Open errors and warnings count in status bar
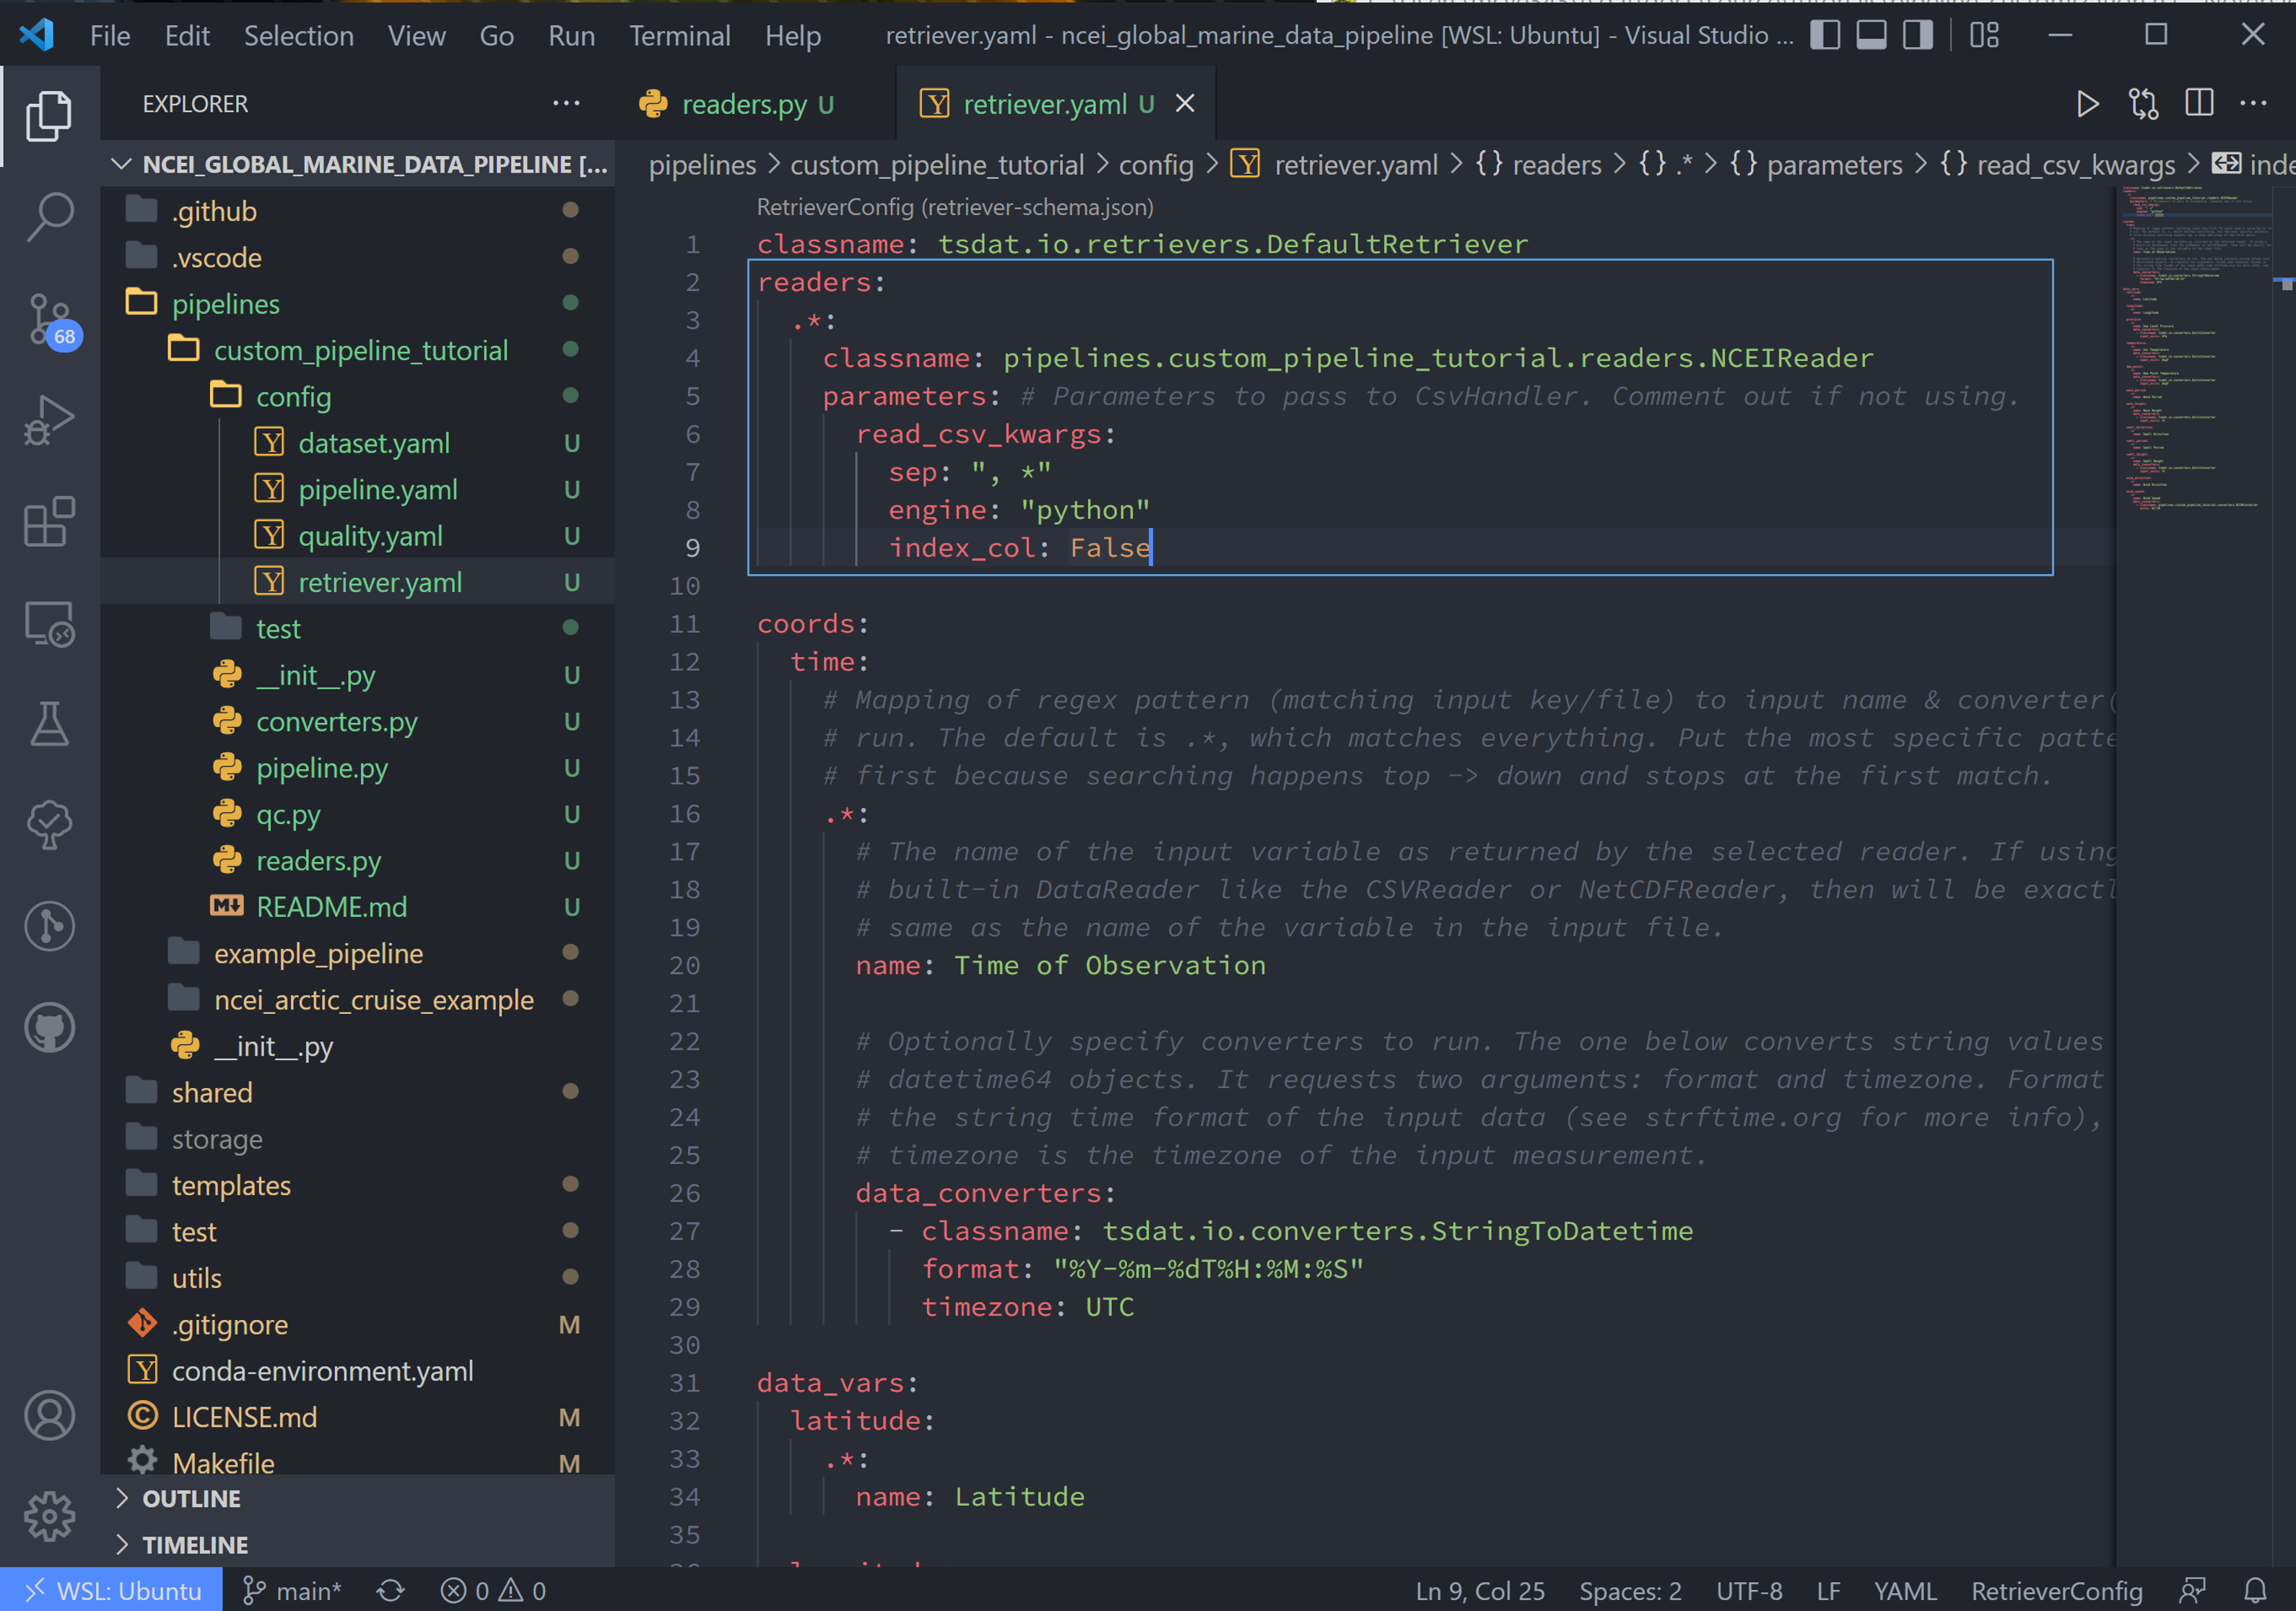This screenshot has height=1611, width=2296. click(x=493, y=1590)
